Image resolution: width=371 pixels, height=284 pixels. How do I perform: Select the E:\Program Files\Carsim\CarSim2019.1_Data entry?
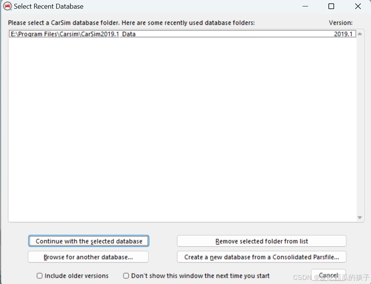182,34
